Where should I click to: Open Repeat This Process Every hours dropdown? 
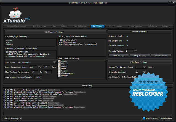click(x=144, y=67)
